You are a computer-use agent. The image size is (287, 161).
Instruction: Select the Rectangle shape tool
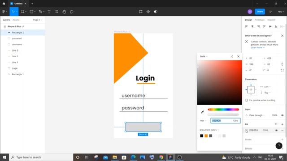pos(31,12)
